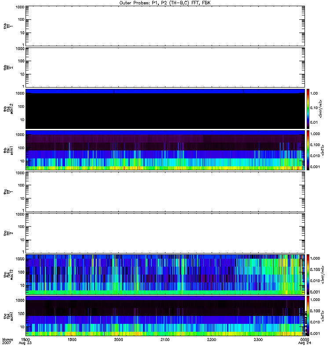Screen dimensions: 330x352
Task: Click the "Aug 23" date label
Action: coord(25,343)
